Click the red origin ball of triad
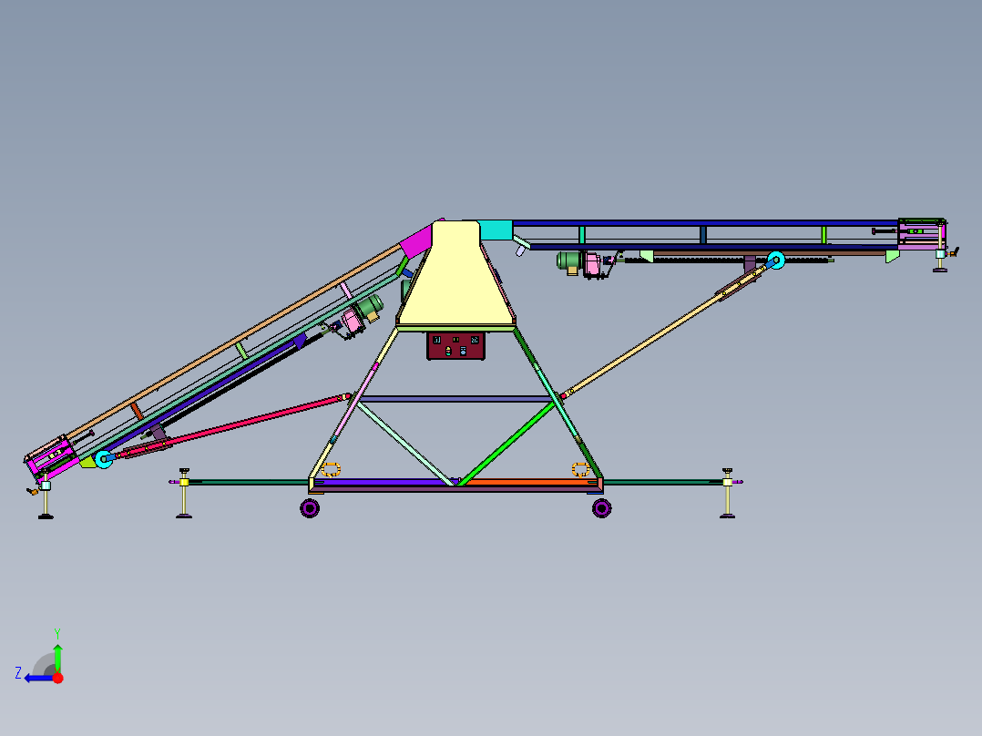The width and height of the screenshot is (982, 736). [x=57, y=678]
